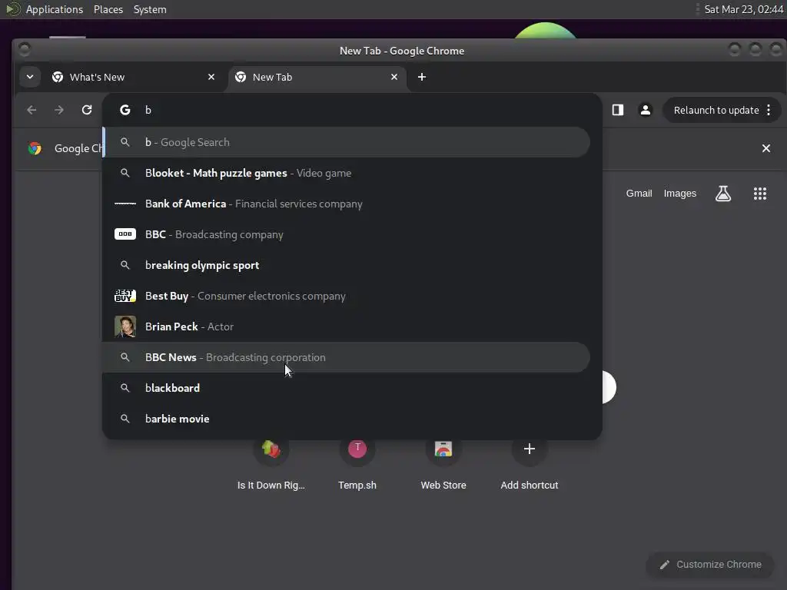Select the New Tab tab
This screenshot has height=590, width=787.
pyautogui.click(x=317, y=77)
